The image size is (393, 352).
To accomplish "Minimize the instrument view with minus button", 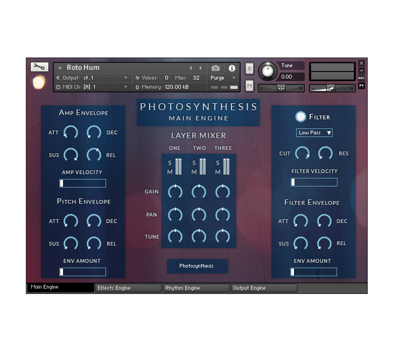I will coord(361,70).
